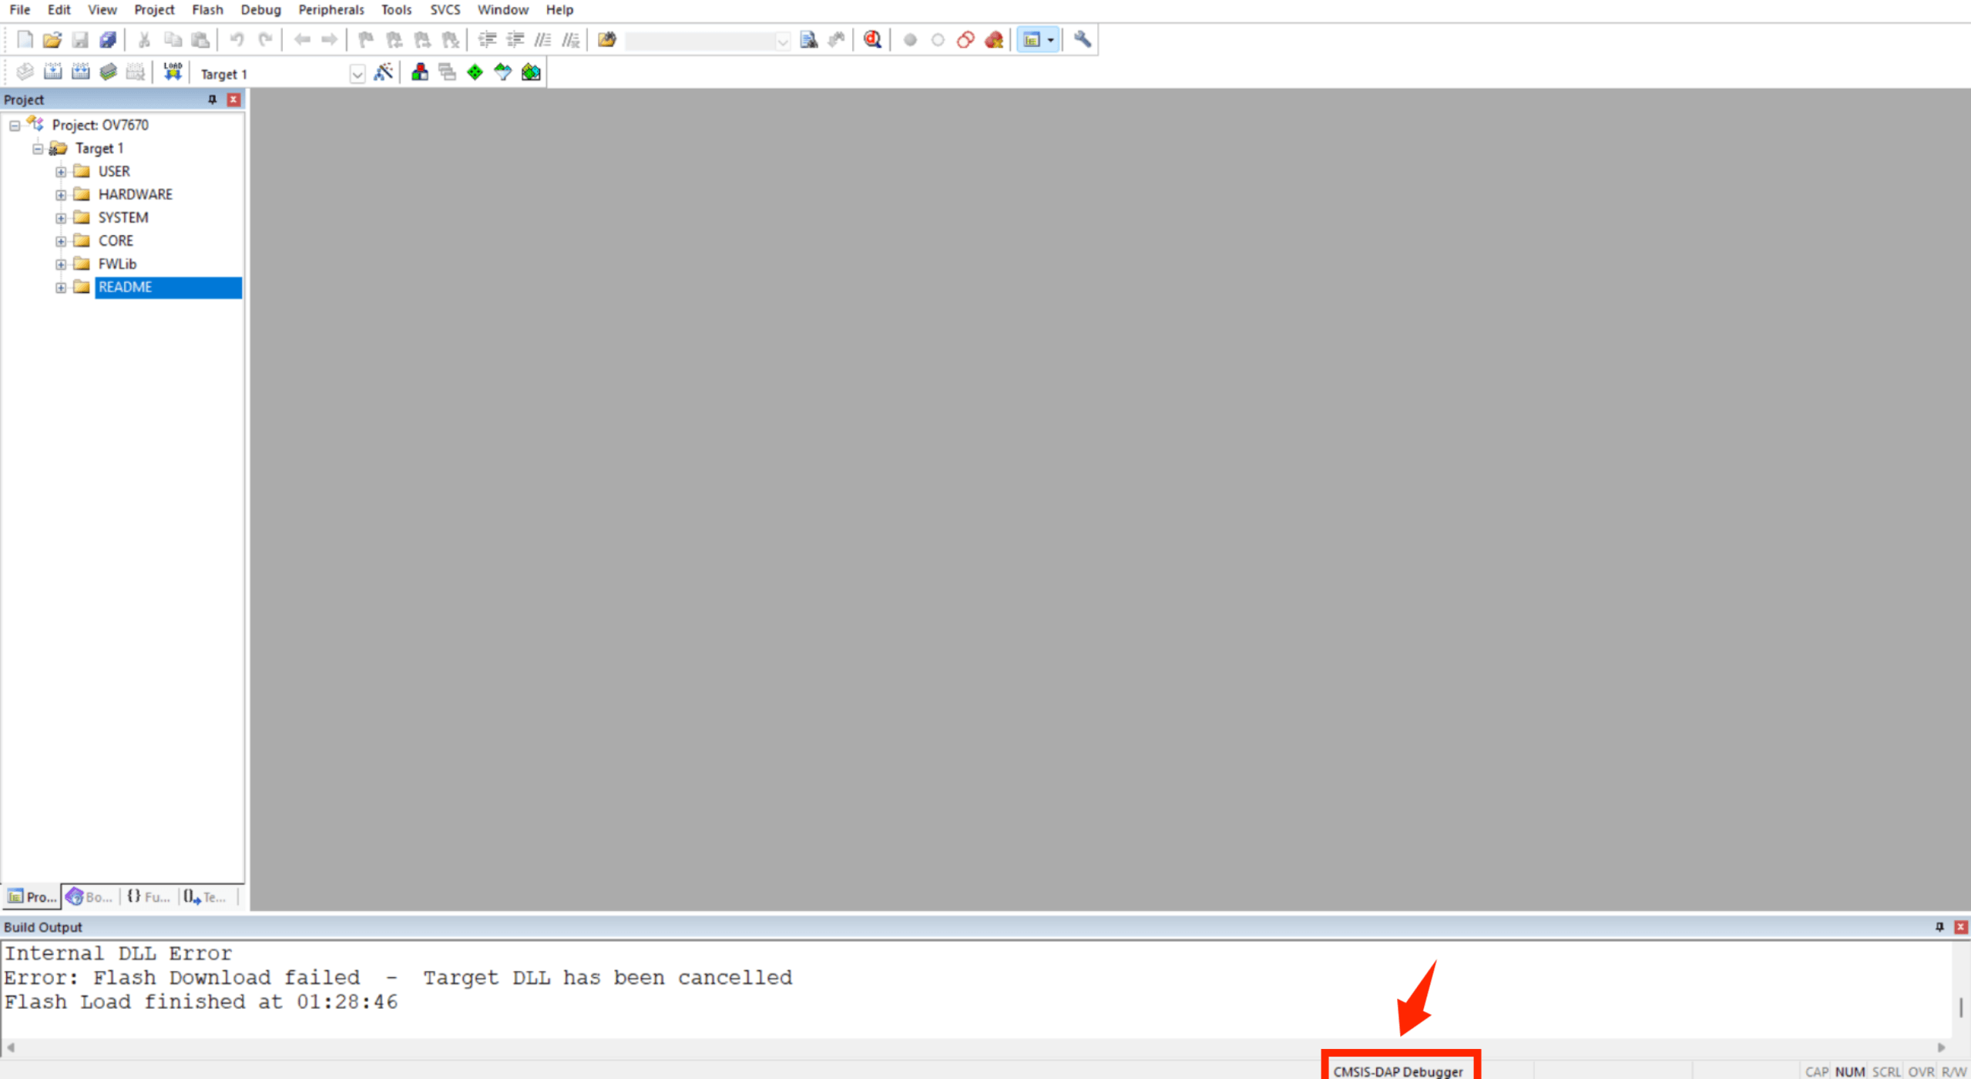This screenshot has width=1971, height=1079.
Task: Open µVision configuration with the wrench icon
Action: (x=1082, y=39)
